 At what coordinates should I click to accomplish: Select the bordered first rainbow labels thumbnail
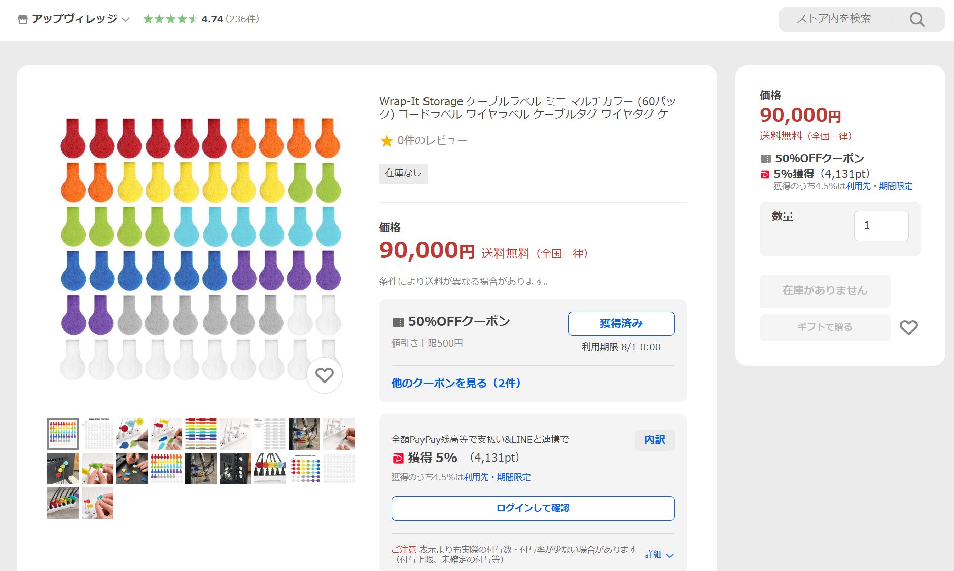click(63, 434)
